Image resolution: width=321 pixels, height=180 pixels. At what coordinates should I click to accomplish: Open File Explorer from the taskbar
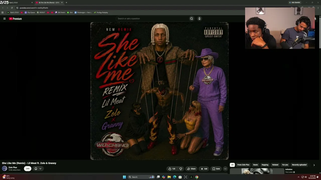[169, 177]
